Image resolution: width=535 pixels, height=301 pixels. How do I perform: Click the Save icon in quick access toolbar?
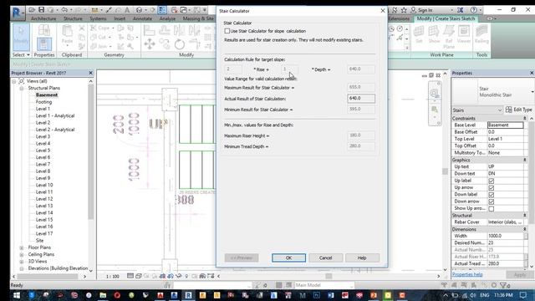41,10
